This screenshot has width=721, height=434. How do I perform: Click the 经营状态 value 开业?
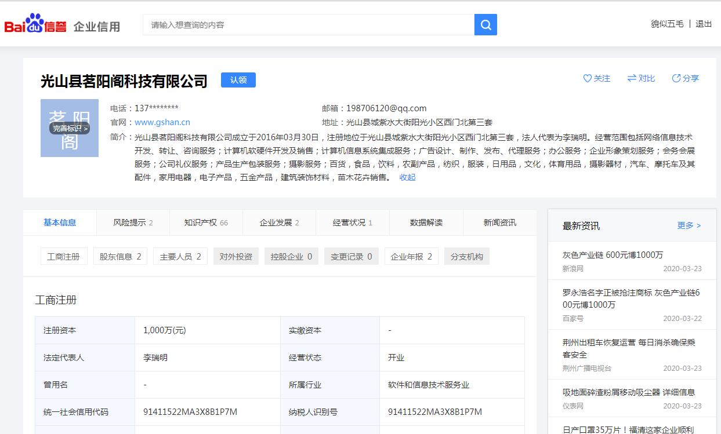coord(396,358)
